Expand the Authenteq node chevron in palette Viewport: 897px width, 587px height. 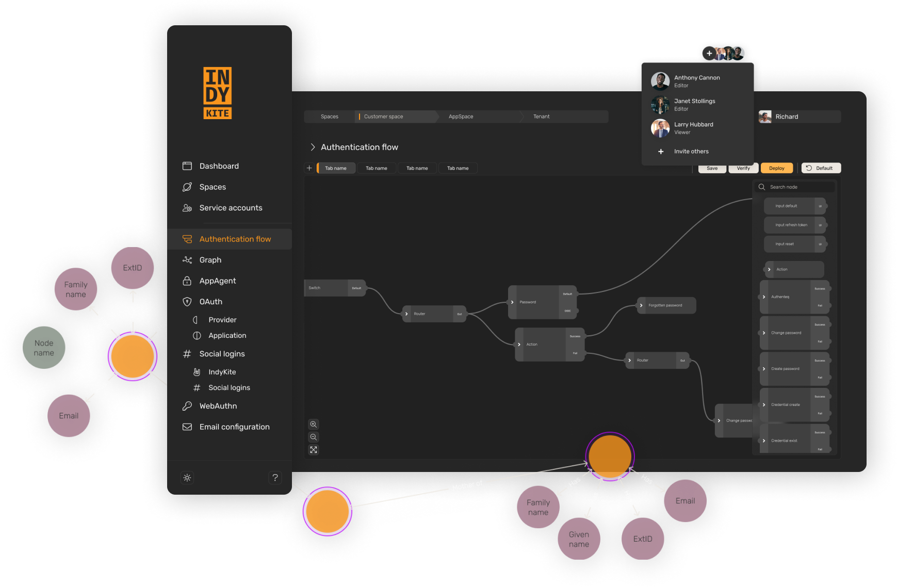pos(764,297)
